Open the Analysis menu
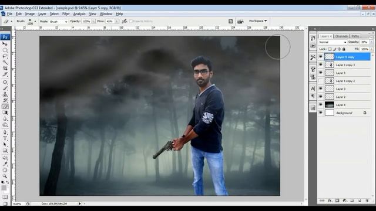This screenshot has height=211, width=376. pos(79,14)
